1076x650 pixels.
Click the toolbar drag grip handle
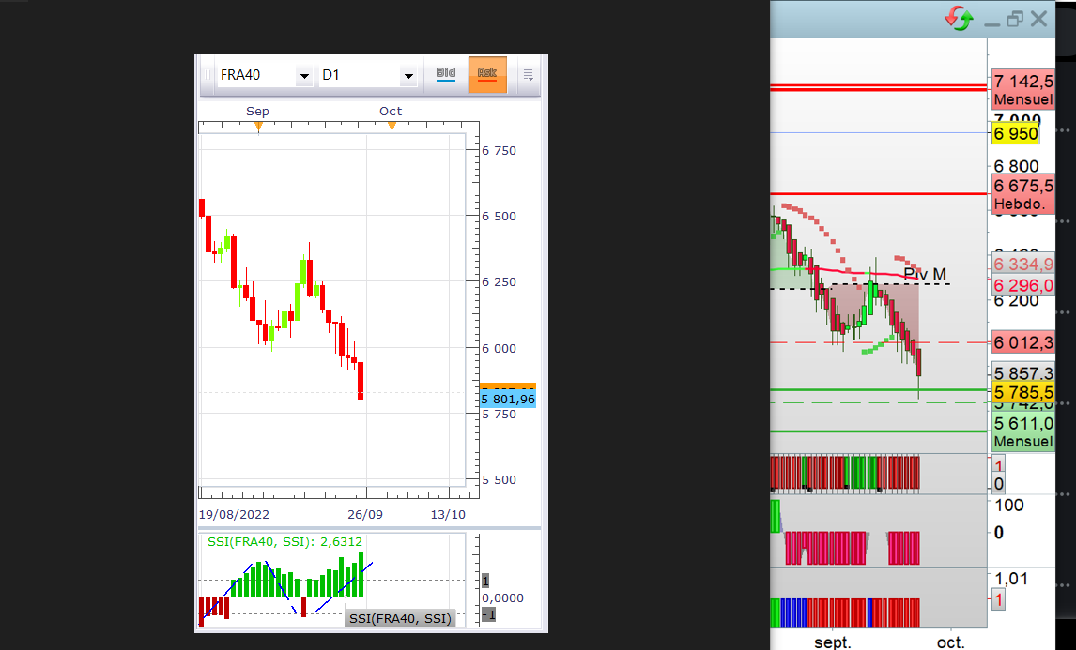[x=208, y=75]
